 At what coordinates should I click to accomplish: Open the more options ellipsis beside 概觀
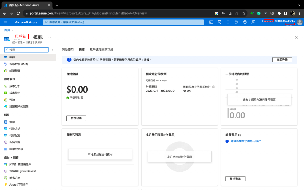click(50, 37)
